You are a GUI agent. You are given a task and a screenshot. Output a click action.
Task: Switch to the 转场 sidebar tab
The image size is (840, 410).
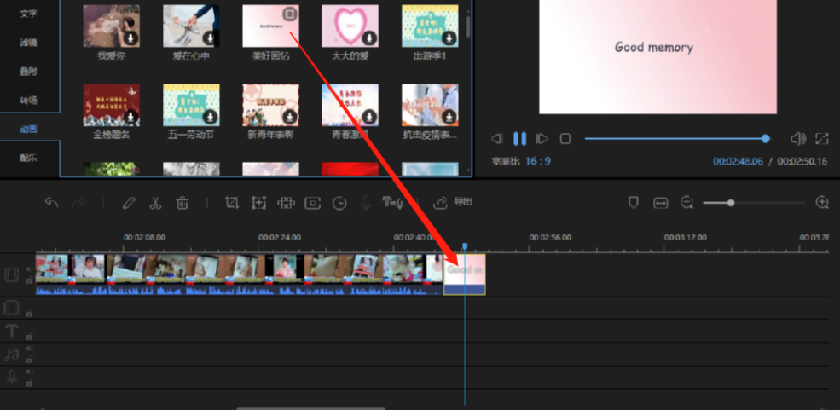pos(29,100)
